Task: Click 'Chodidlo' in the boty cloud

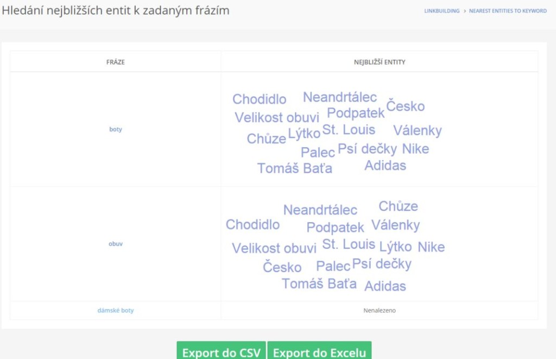Action: [x=259, y=99]
